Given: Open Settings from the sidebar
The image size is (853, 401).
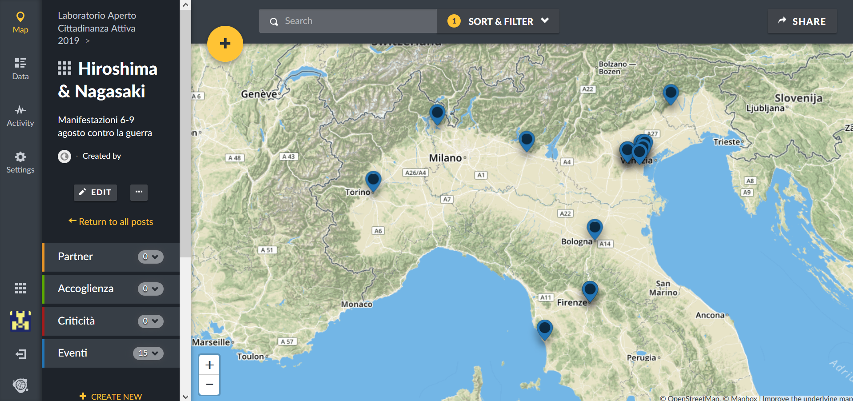Looking at the screenshot, I should (x=20, y=163).
